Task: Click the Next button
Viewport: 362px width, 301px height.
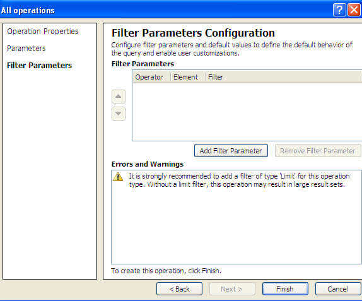Action: coord(232,289)
